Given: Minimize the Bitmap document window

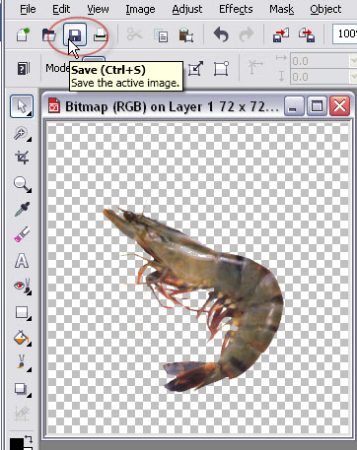Looking at the screenshot, I should 294,106.
